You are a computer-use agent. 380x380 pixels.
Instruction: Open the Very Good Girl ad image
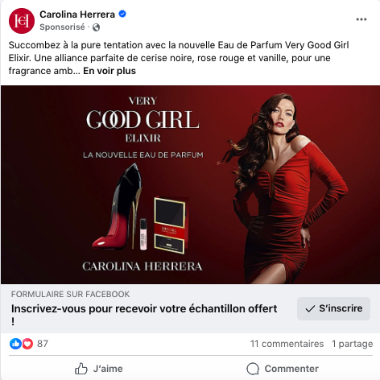pyautogui.click(x=190, y=184)
